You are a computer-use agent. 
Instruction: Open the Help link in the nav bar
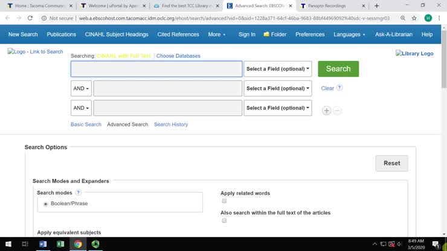coord(427,34)
